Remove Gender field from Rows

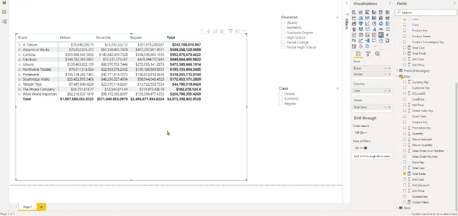389,74
